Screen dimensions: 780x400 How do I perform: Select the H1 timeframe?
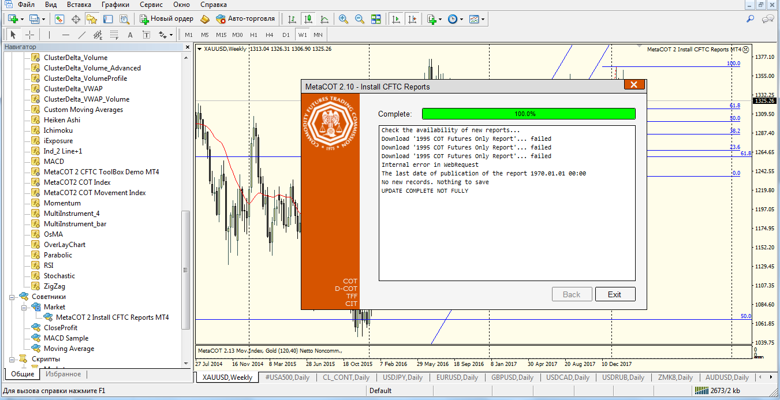click(254, 35)
